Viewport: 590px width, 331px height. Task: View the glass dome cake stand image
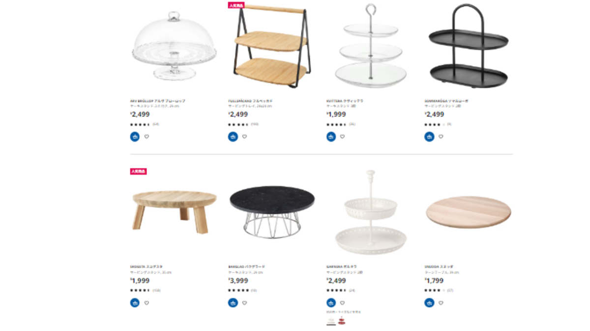(x=174, y=46)
